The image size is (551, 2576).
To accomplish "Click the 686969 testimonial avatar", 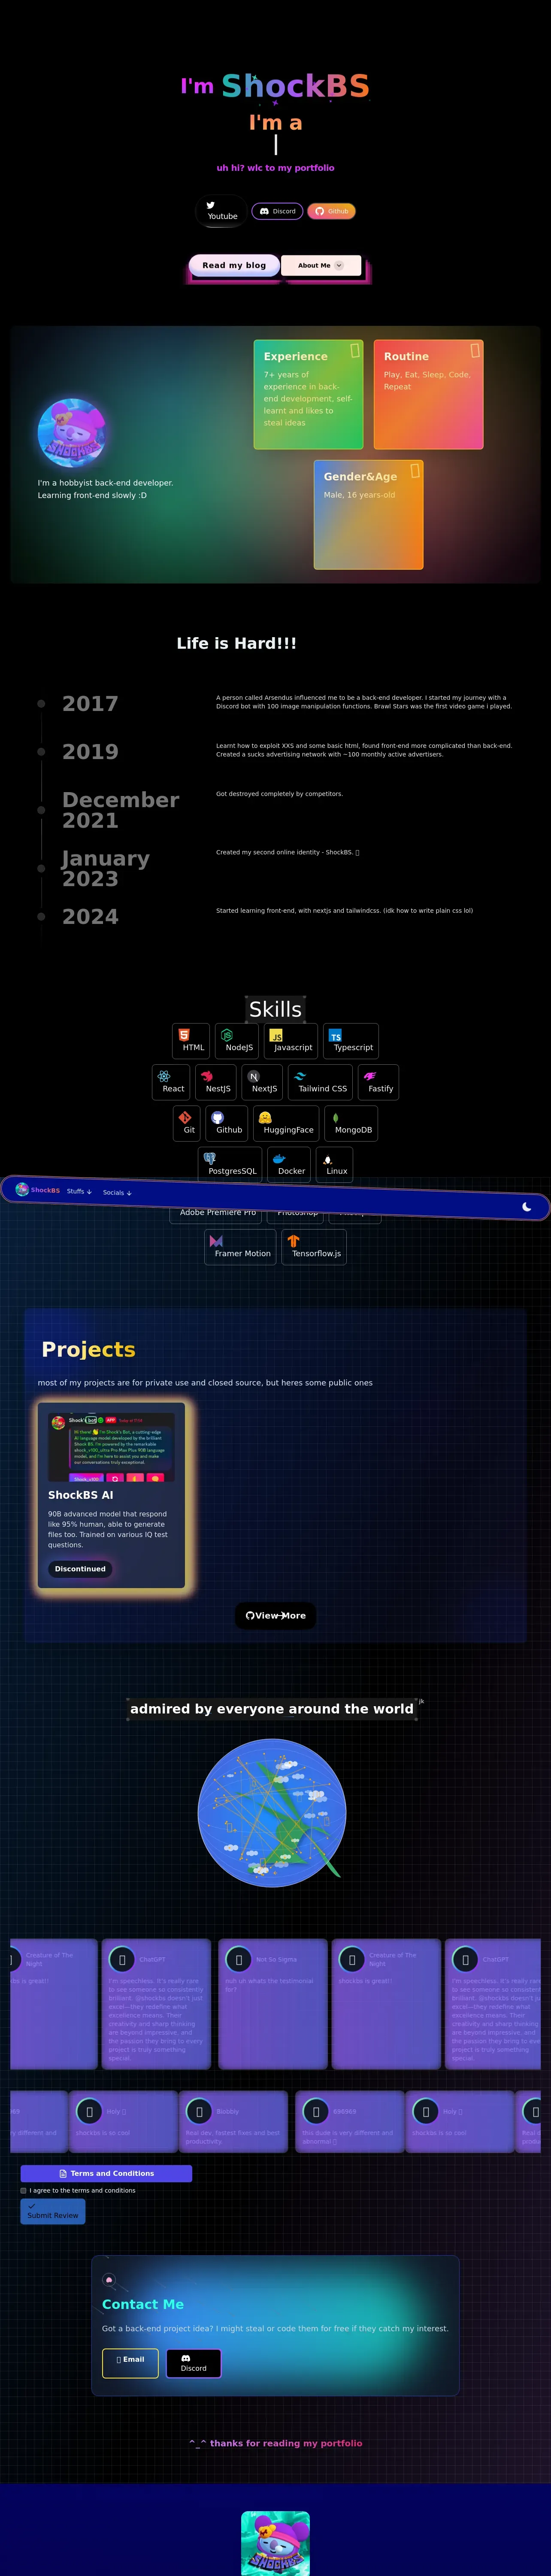I will pos(316,2111).
